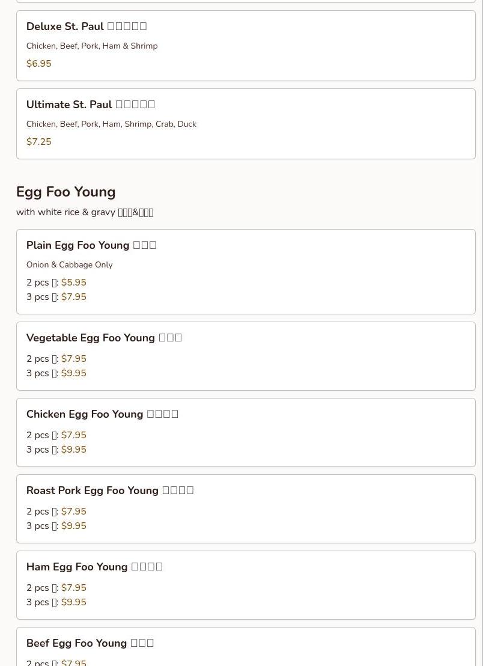Open the Ham Egg Foo Young item
Image resolution: width=495 pixels, height=666 pixels.
(x=94, y=567)
